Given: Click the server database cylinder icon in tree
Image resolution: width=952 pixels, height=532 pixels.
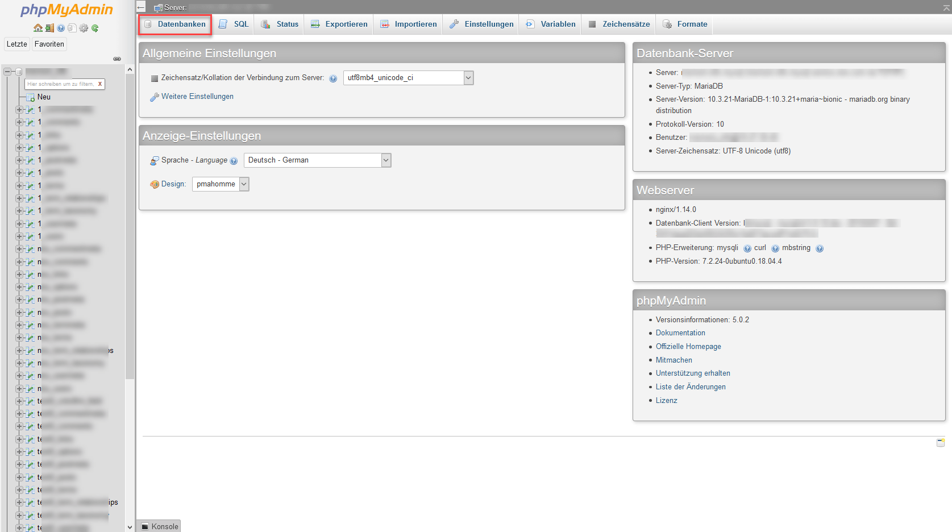Looking at the screenshot, I should point(19,72).
